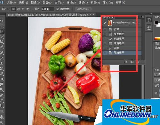Toggle history brush source on snapshot row
Image resolution: width=160 pixels, height=125 pixels.
click(105, 23)
